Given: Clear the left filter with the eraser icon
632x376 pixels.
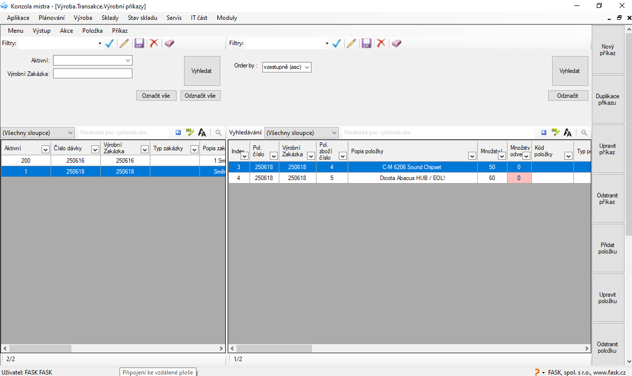Looking at the screenshot, I should pyautogui.click(x=170, y=44).
